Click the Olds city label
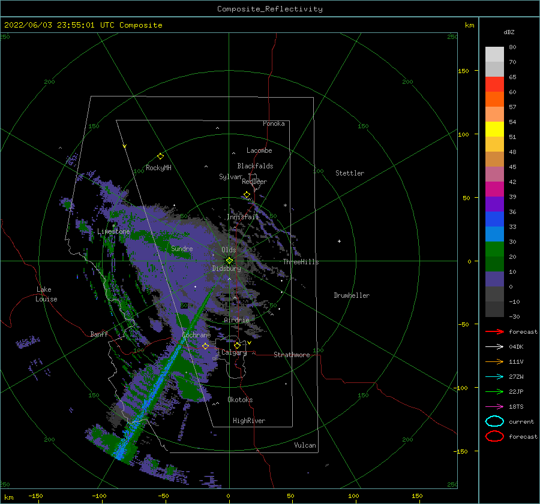The image size is (540, 504). coord(229,250)
